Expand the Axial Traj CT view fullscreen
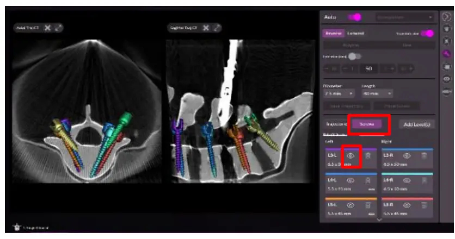 59,28
